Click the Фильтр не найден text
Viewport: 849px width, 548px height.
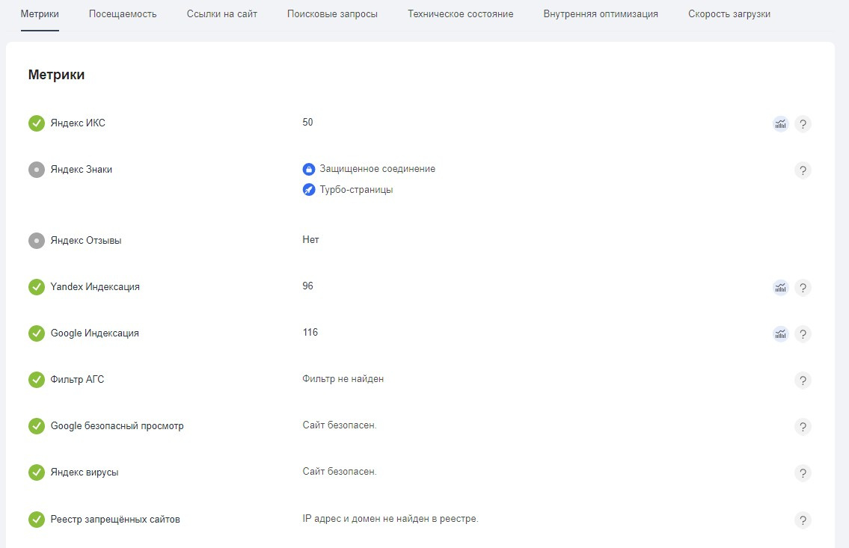(x=343, y=379)
